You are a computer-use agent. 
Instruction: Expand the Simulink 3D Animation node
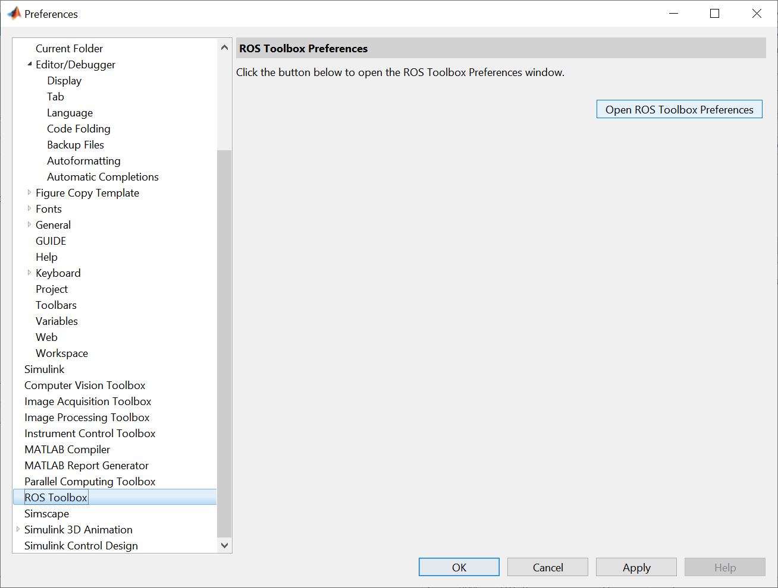click(x=18, y=529)
